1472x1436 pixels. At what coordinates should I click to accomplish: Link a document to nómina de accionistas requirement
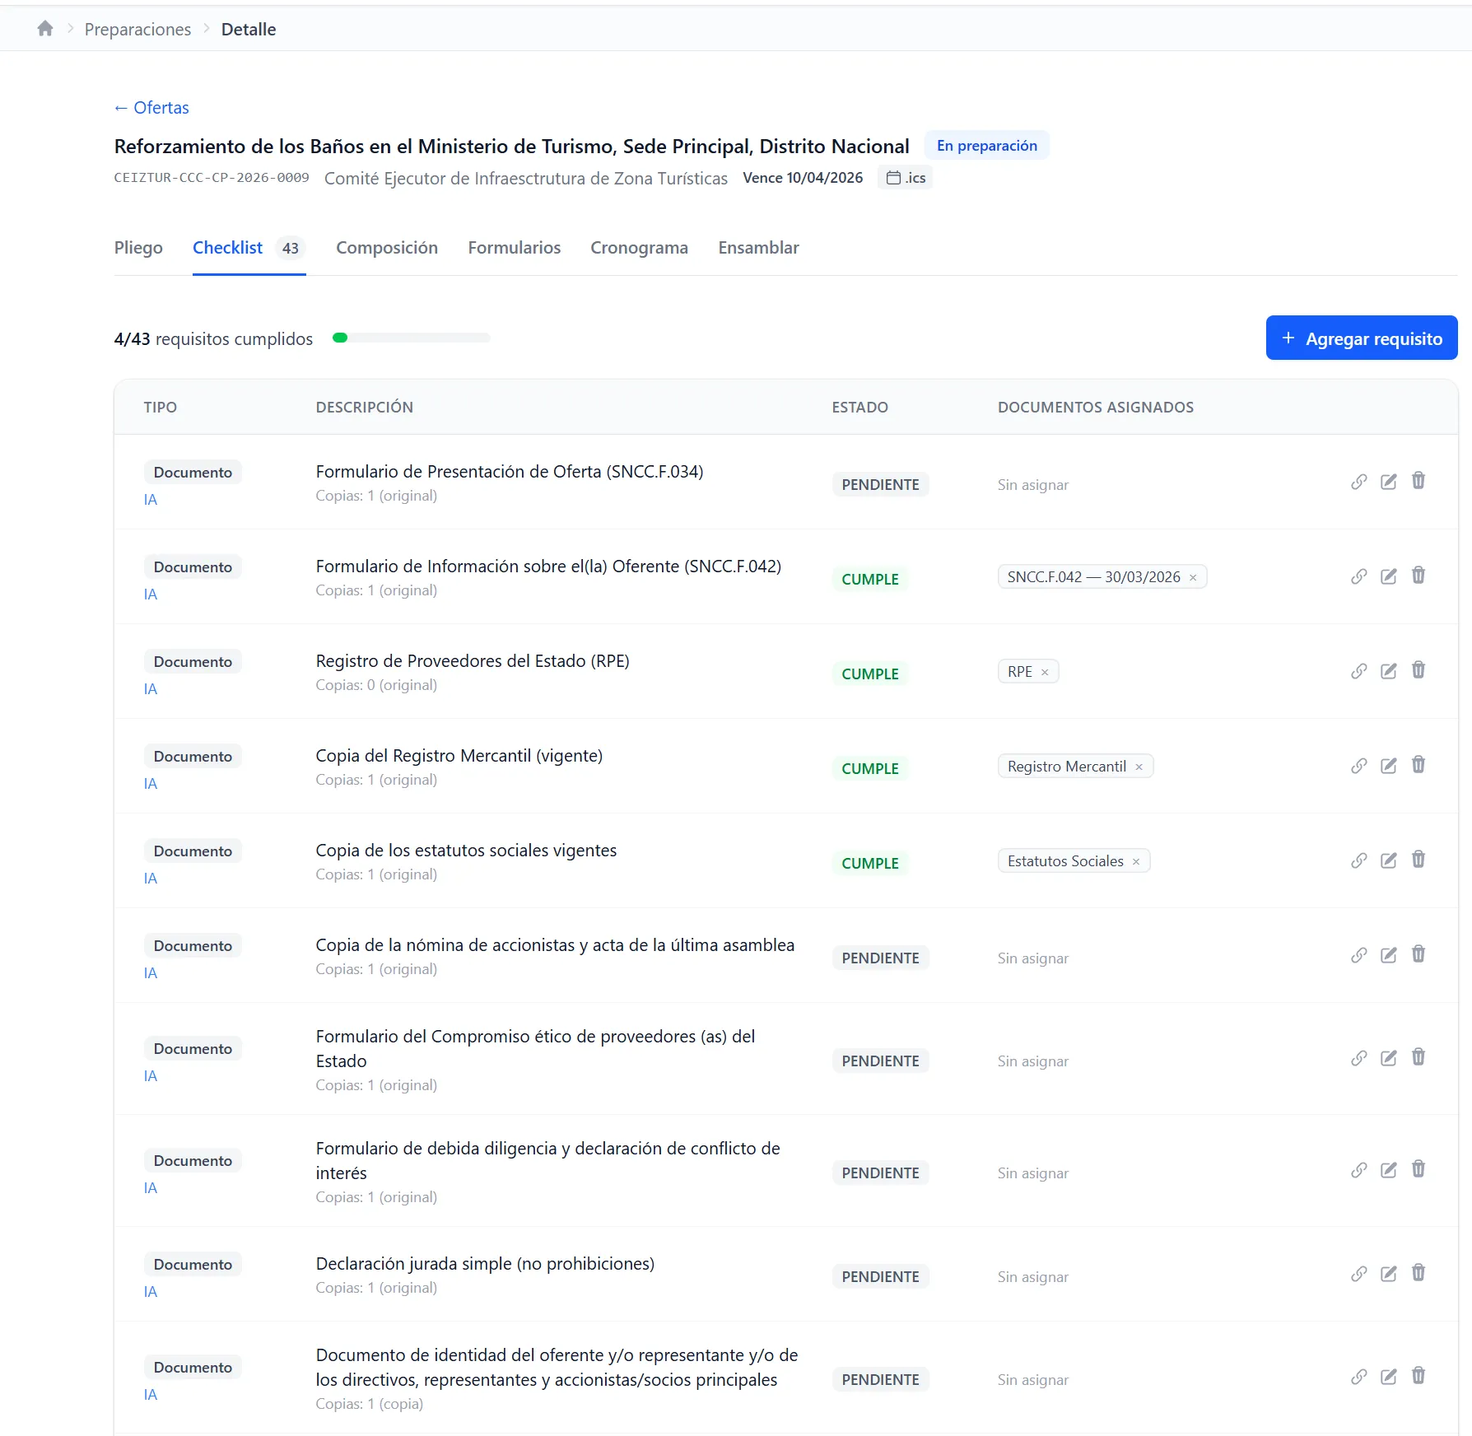(1359, 955)
